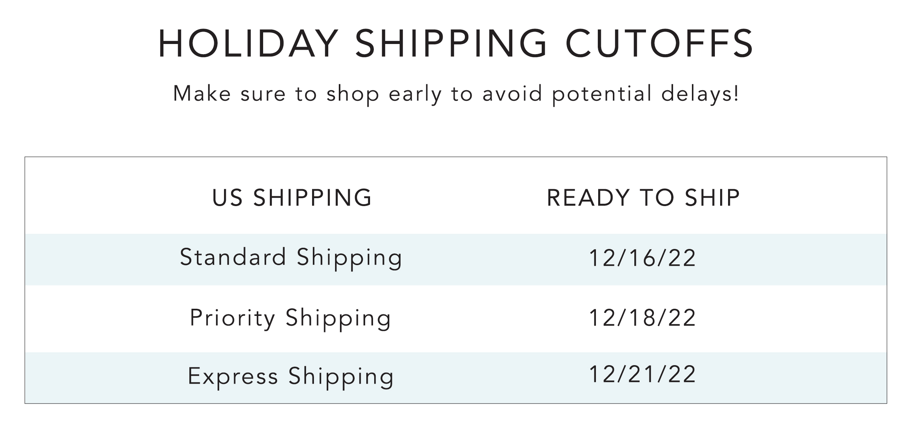The height and width of the screenshot is (446, 911).
Task: Click the word "avoid" in the subtitle
Action: tap(512, 94)
